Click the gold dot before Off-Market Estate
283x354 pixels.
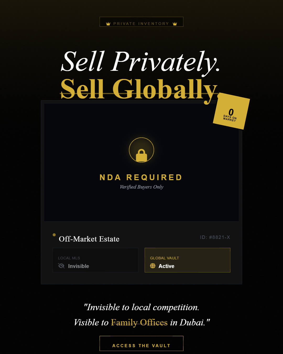click(x=54, y=235)
